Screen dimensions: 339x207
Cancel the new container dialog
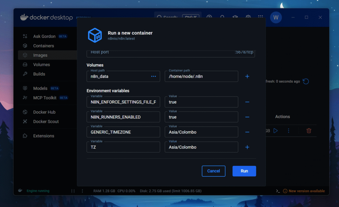(214, 171)
